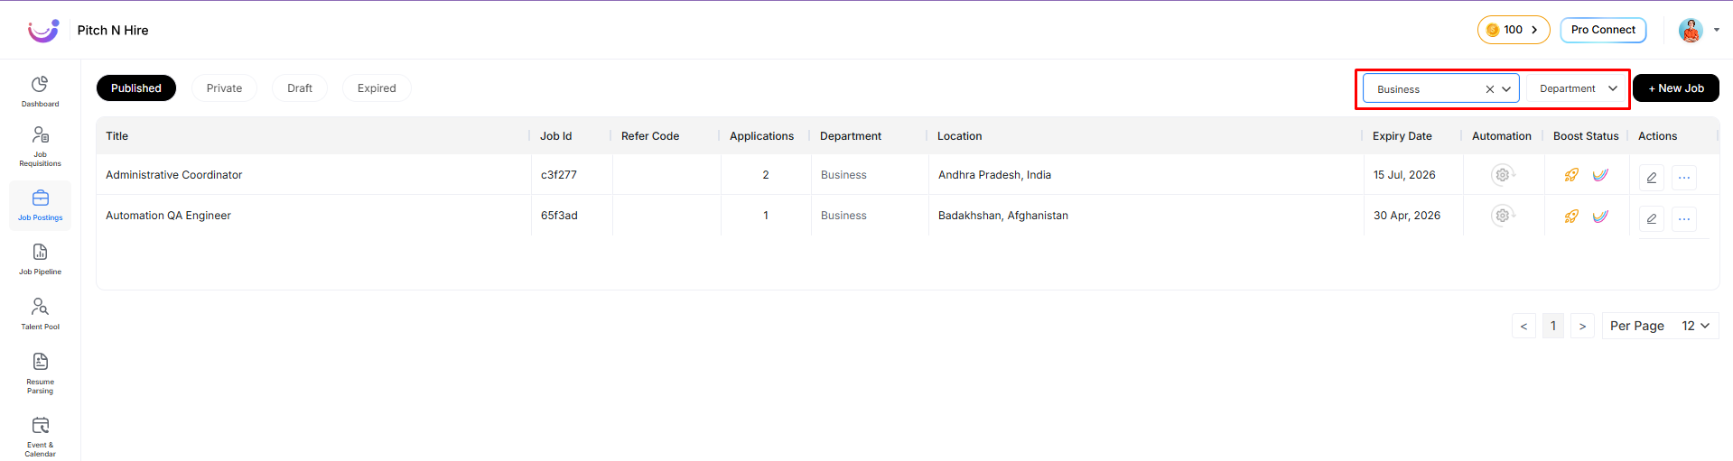Open Event & Calendar in the sidebar
The height and width of the screenshot is (461, 1733).
click(x=40, y=436)
